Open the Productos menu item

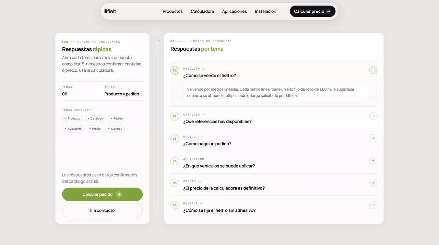(x=173, y=11)
